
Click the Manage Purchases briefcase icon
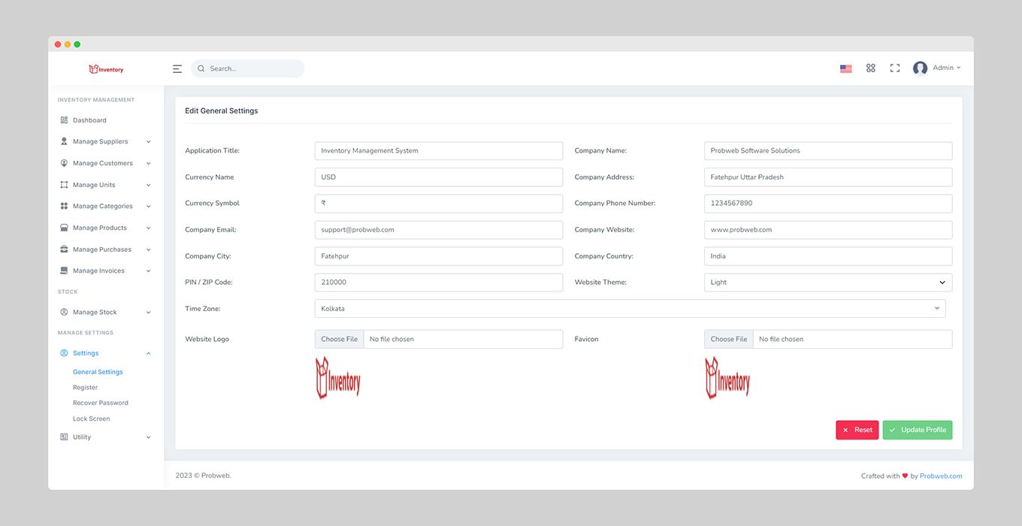pos(64,249)
